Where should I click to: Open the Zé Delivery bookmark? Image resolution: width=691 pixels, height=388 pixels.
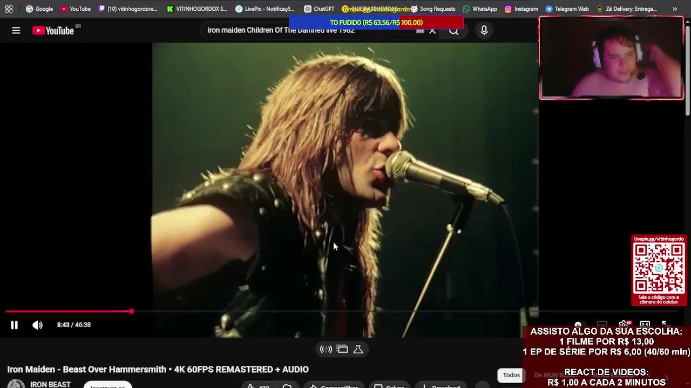click(627, 9)
